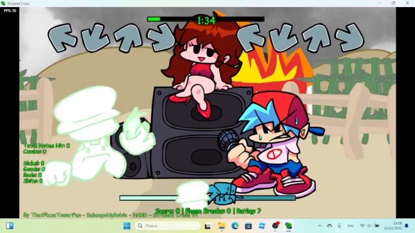Viewport: 415px width, 233px height.
Task: Click the opponent's left arrow receptor
Action: click(x=62, y=38)
